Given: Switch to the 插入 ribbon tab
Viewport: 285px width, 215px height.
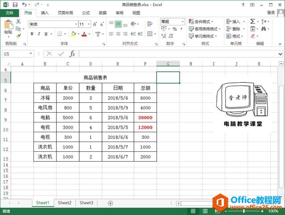Looking at the screenshot, I should (x=45, y=13).
